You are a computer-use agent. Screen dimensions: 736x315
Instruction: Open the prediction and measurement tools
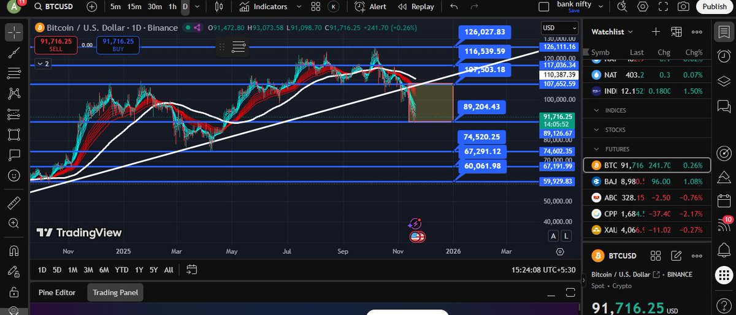coord(15,113)
